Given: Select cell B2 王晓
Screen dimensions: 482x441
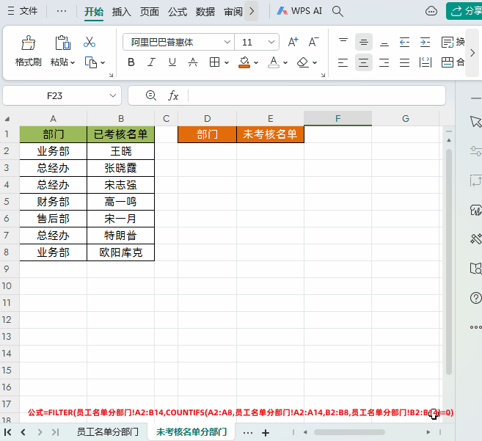Looking at the screenshot, I should 121,151.
